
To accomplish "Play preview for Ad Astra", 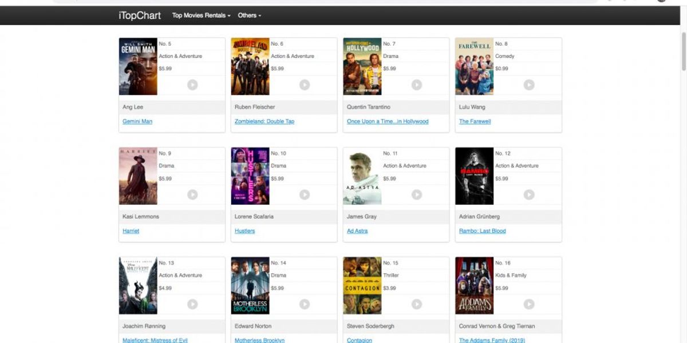I will pos(417,194).
